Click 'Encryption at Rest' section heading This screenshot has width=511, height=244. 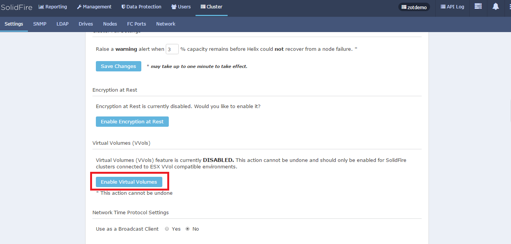tap(115, 90)
